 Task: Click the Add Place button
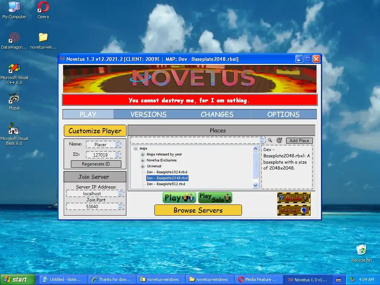299,141
